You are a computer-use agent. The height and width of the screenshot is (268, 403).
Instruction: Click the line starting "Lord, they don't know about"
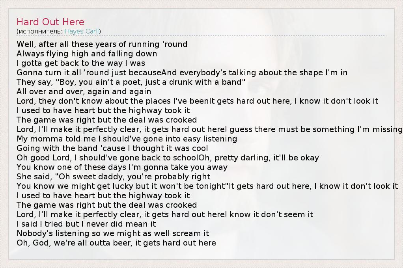click(x=197, y=101)
